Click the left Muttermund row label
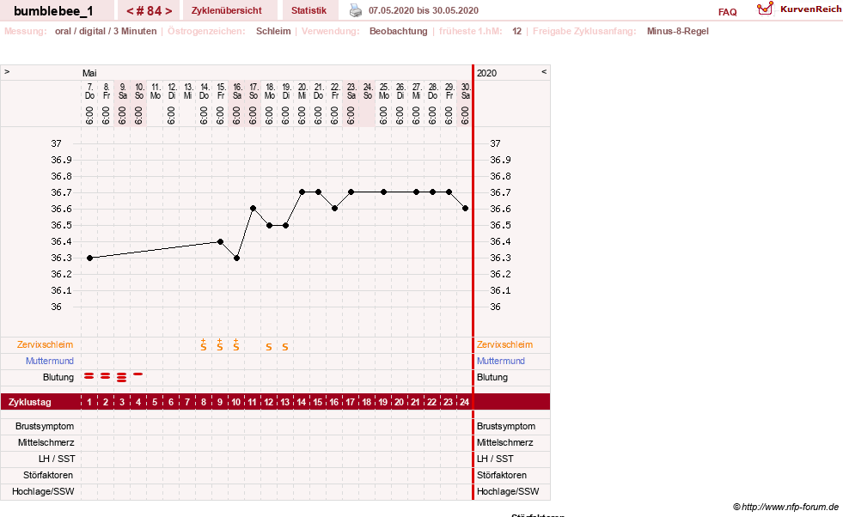The width and height of the screenshot is (843, 517). point(50,361)
